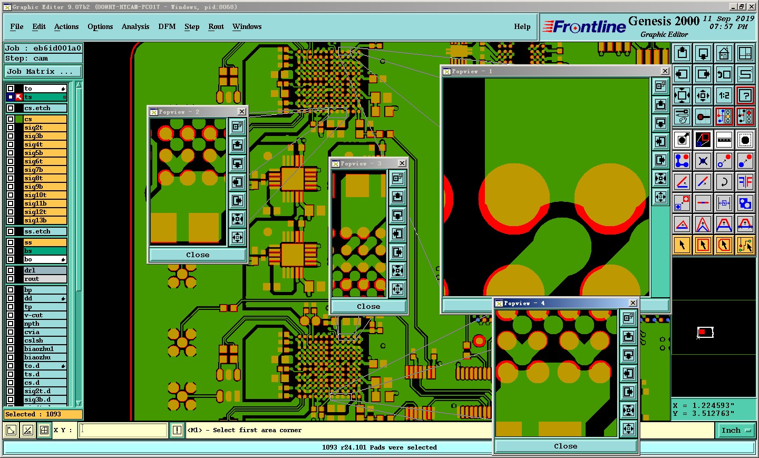This screenshot has height=458, width=759.
Task: Click the pan right icon in main toolbar
Action: point(703,74)
